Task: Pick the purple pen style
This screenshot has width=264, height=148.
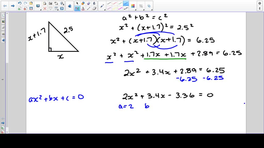Action: pos(109,8)
